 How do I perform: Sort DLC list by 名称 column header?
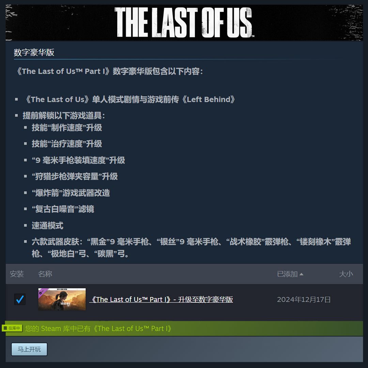tap(45, 274)
